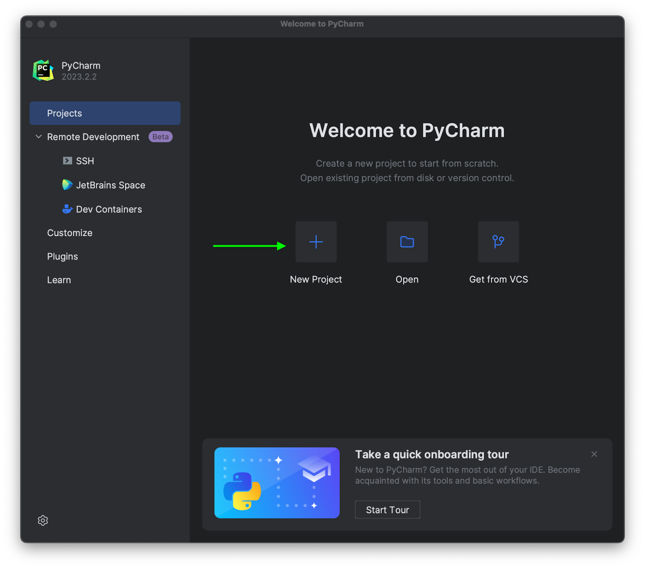
Task: Open the settings gear at bottom left
Action: point(43,520)
